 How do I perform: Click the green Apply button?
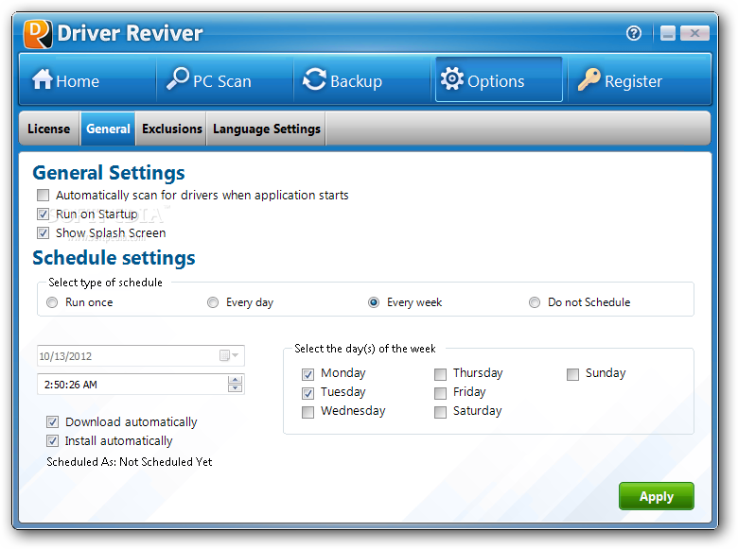coord(656,496)
